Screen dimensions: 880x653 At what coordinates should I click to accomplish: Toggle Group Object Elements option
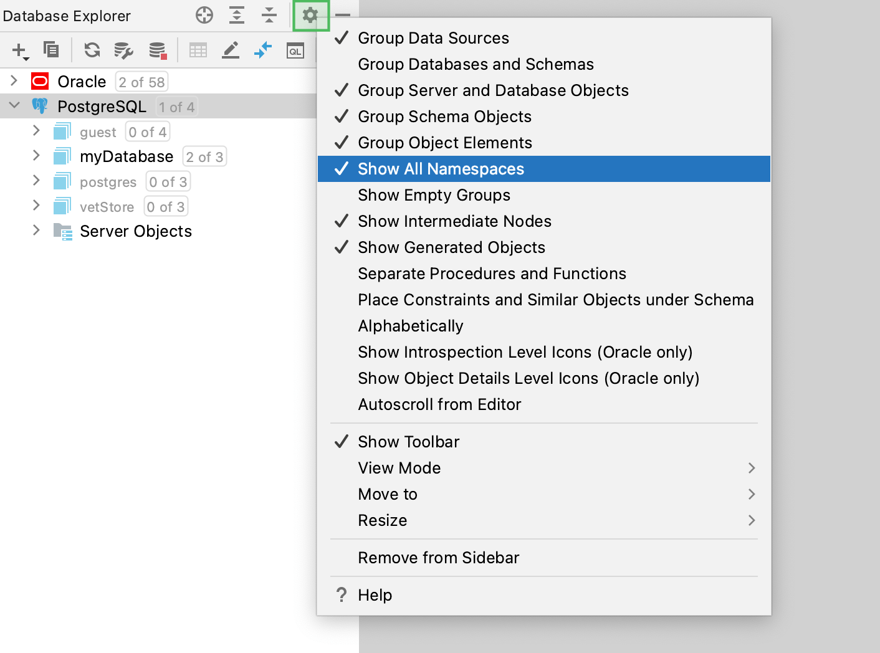(x=544, y=143)
